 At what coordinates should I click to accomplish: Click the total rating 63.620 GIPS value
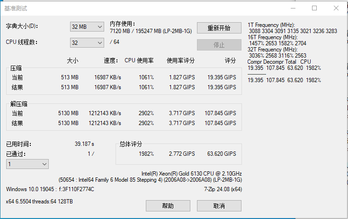tap(222, 154)
